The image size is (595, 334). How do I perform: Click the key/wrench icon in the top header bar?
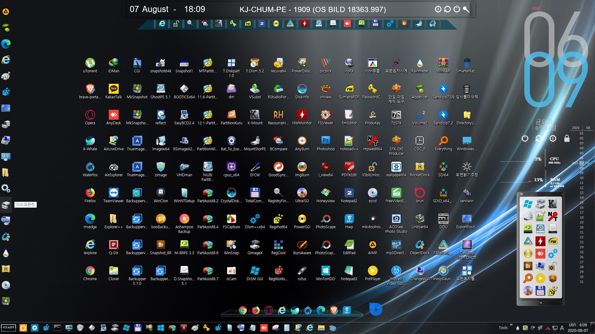(x=466, y=9)
